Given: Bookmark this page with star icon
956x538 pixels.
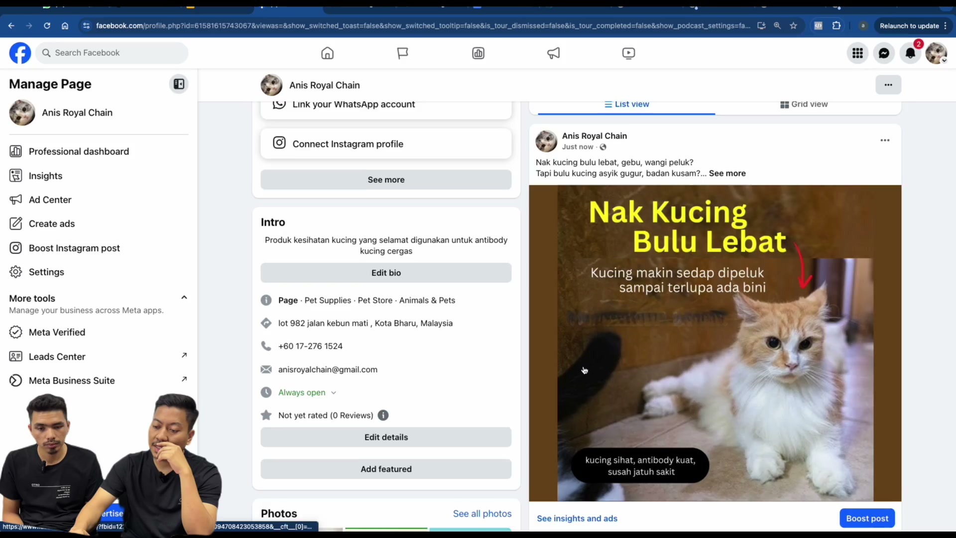Looking at the screenshot, I should (x=794, y=25).
